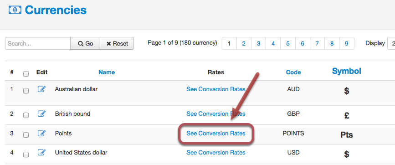Go to pagination page 9
The height and width of the screenshot is (165, 395).
tap(347, 44)
